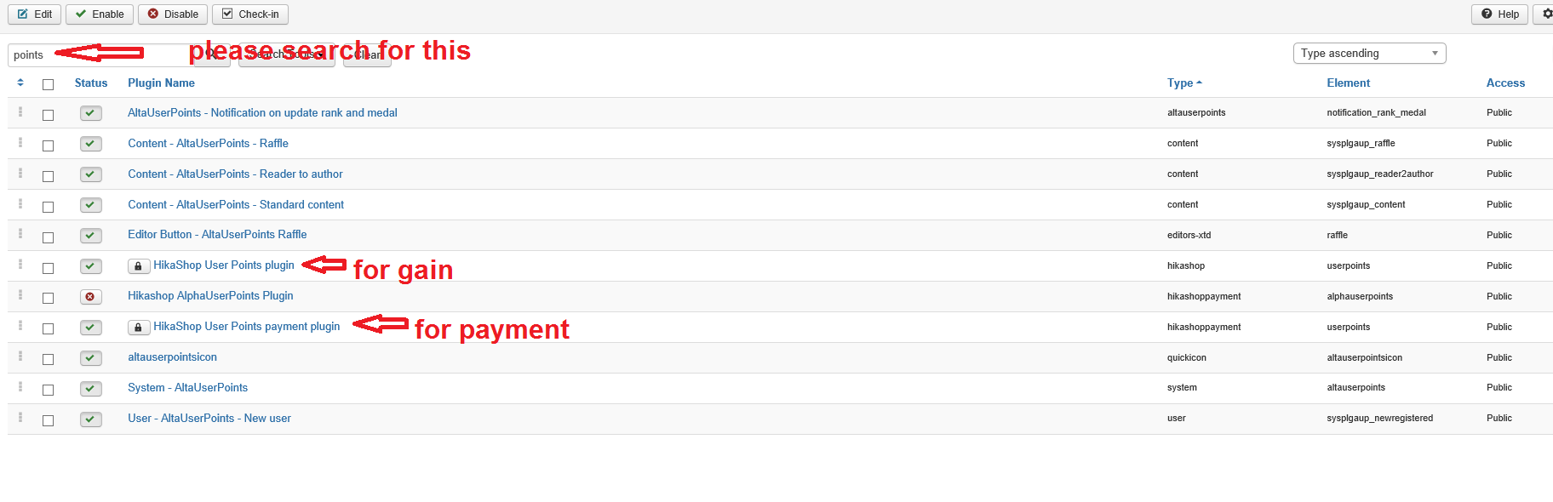The image size is (1553, 502).
Task: Click the Check-in toolbar button
Action: (x=250, y=14)
